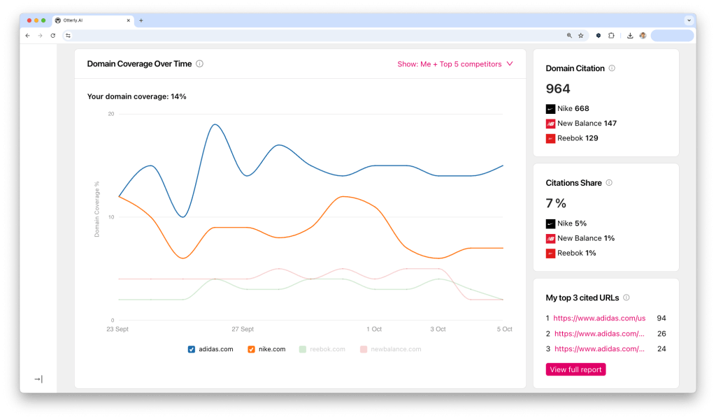Viewport: 716px width, 419px height.
Task: Click the View full report button
Action: click(575, 369)
